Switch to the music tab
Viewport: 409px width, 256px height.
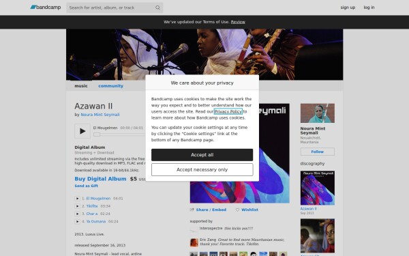pyautogui.click(x=81, y=86)
